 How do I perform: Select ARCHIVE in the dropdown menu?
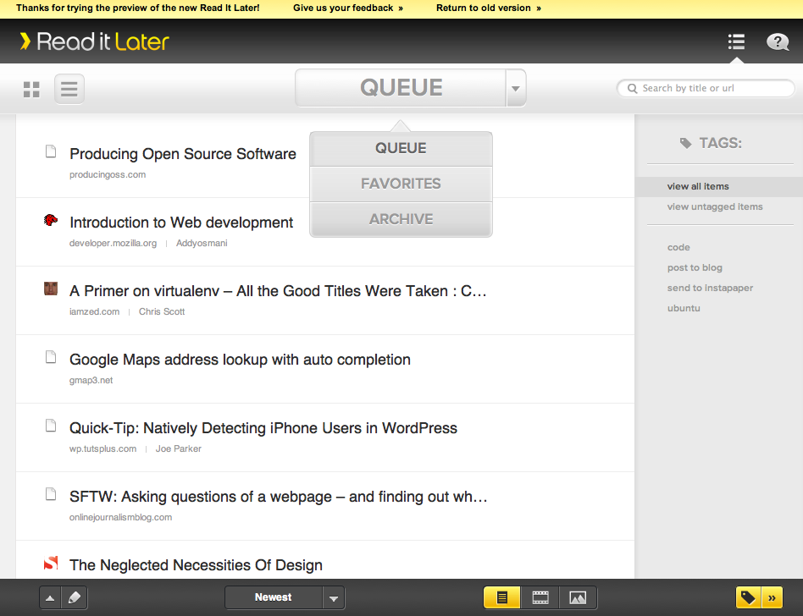coord(401,219)
